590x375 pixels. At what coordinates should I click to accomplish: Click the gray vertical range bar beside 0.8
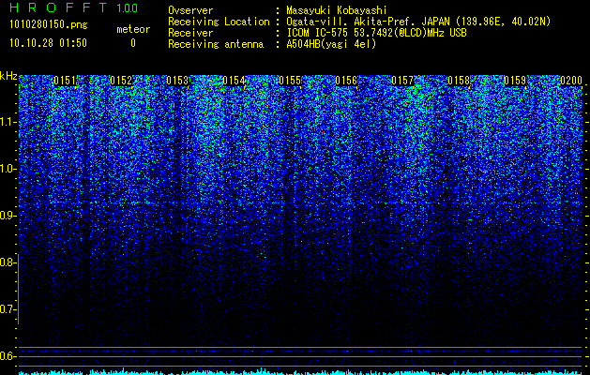(x=18, y=290)
